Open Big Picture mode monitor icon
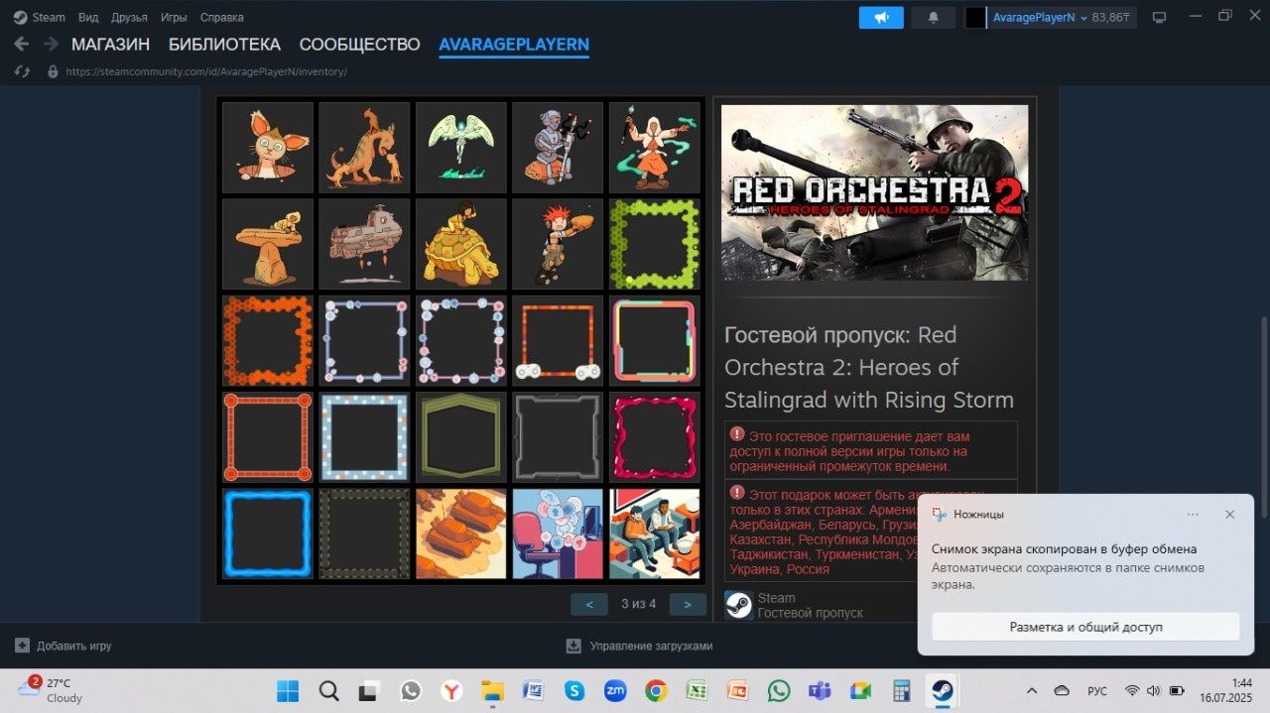This screenshot has width=1270, height=713. click(1159, 17)
